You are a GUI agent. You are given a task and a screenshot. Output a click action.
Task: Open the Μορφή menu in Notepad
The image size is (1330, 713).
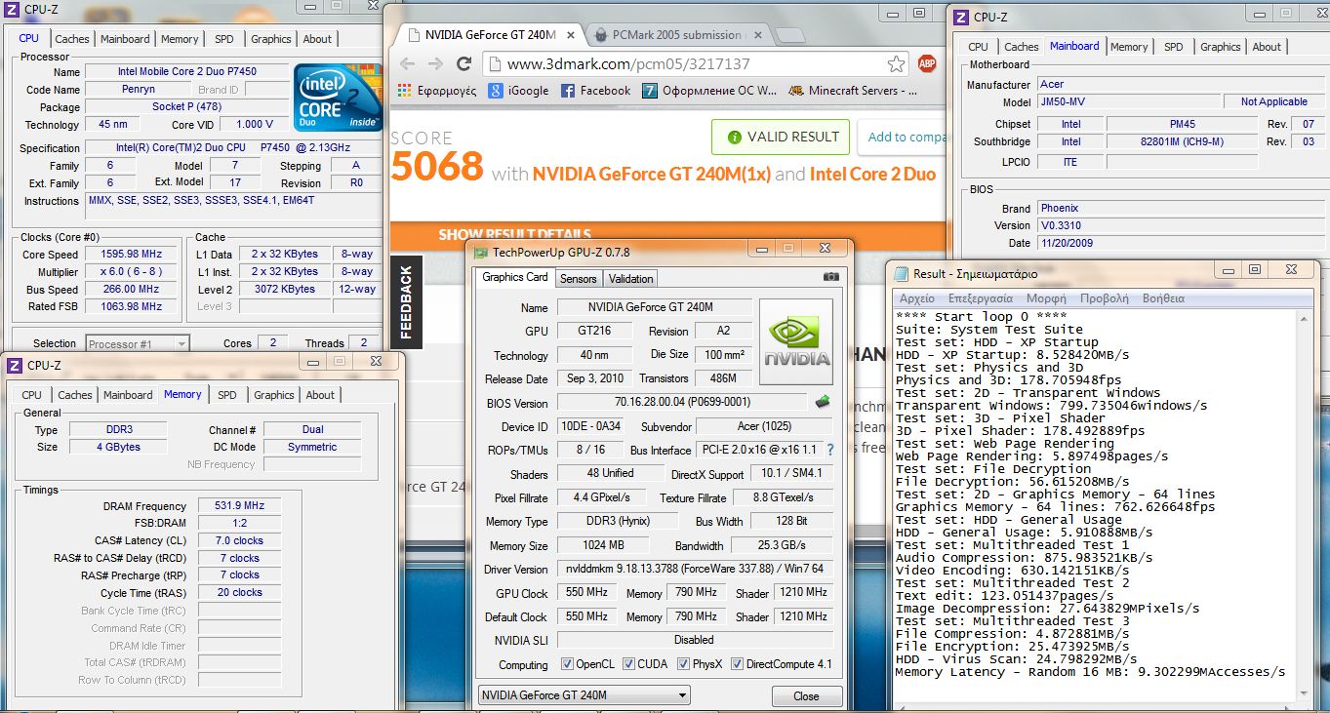1046,298
